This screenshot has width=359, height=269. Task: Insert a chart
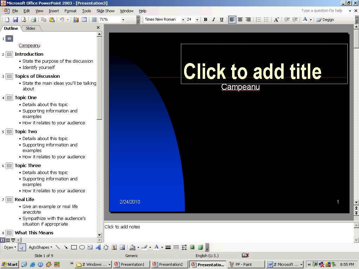76,20
